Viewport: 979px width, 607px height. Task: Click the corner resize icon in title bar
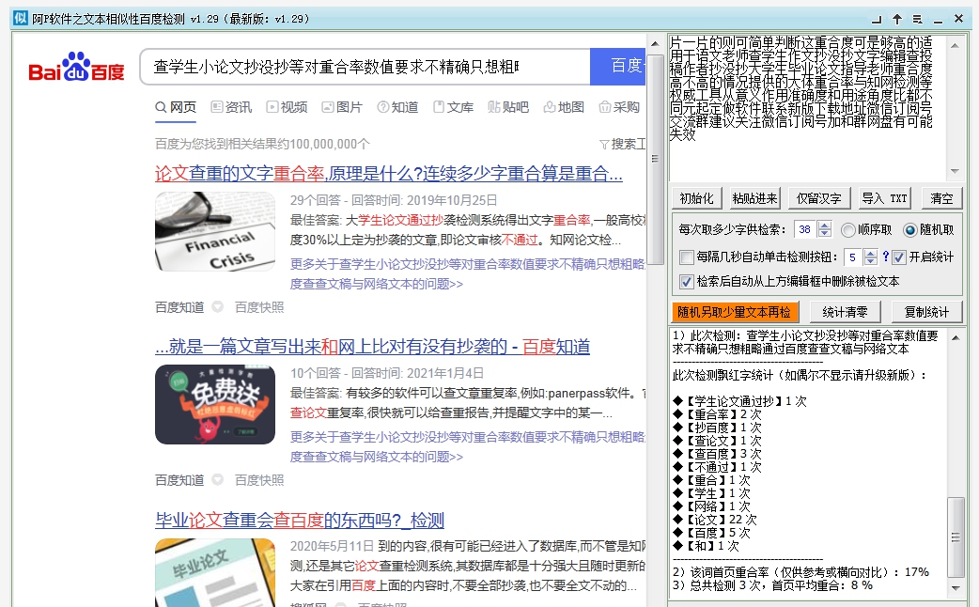[x=877, y=20]
